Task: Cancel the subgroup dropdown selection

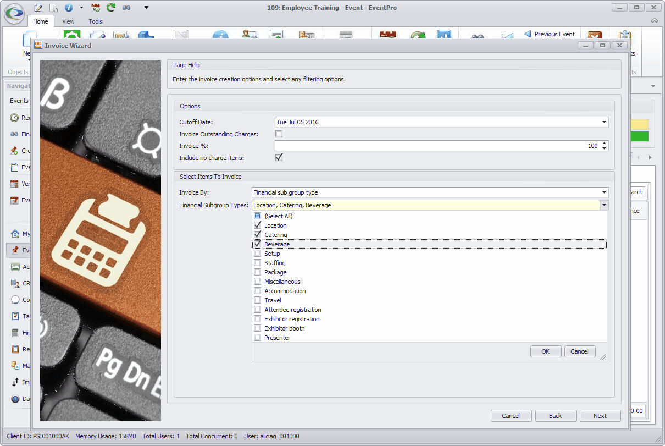Action: point(580,351)
